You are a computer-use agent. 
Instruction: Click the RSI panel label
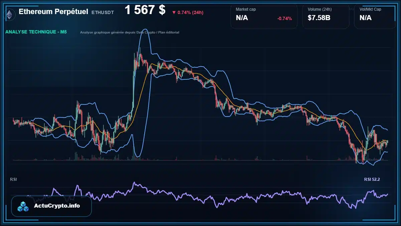tap(13, 179)
